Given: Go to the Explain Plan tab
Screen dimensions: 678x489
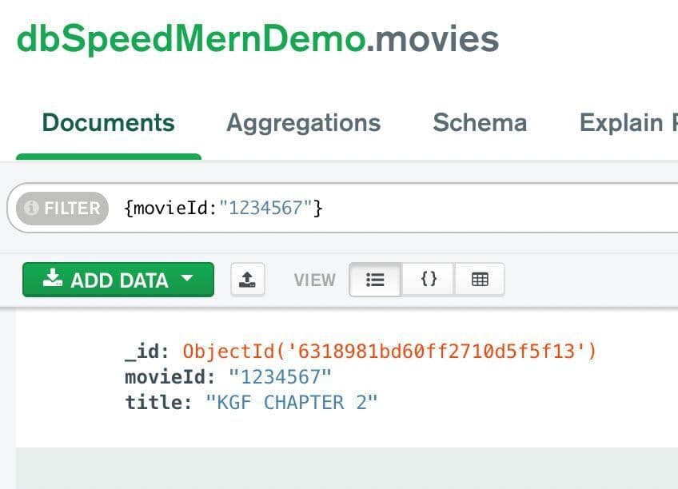Looking at the screenshot, I should (x=624, y=123).
